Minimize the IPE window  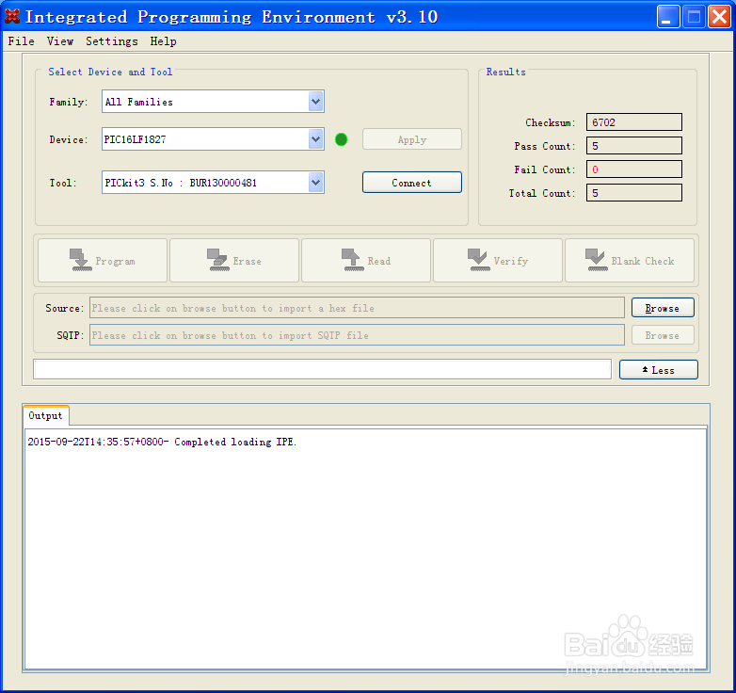click(667, 17)
